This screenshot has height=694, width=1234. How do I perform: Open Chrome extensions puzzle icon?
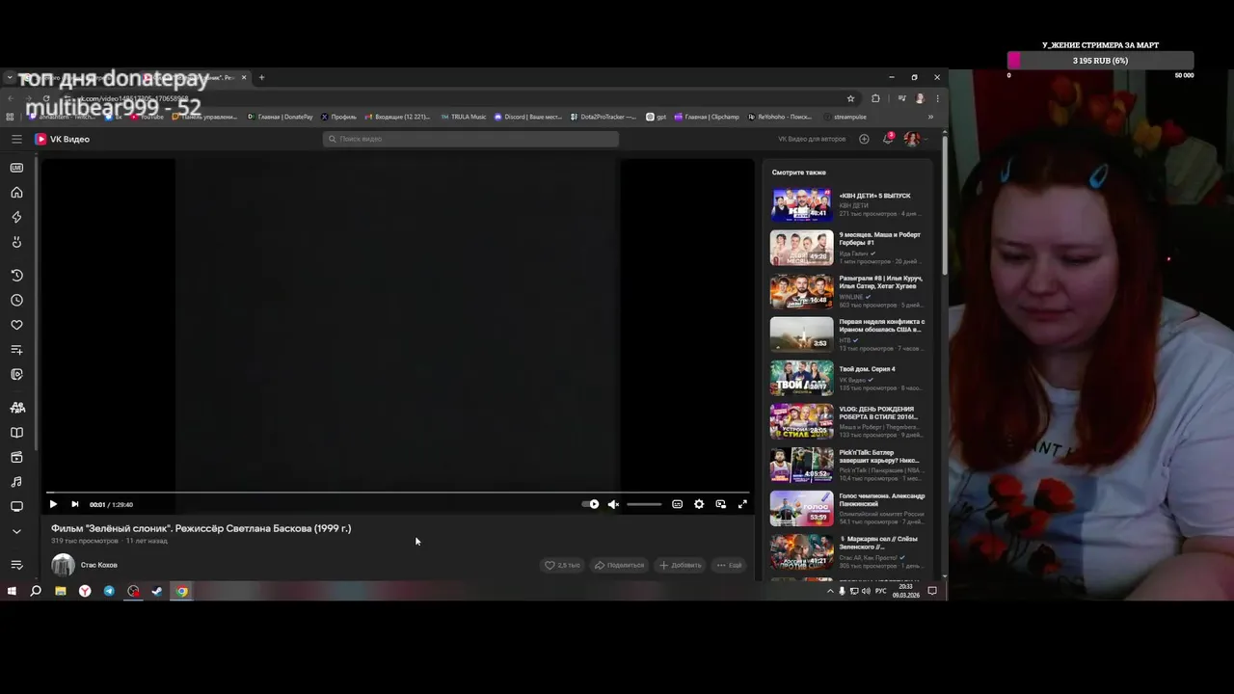(x=875, y=98)
